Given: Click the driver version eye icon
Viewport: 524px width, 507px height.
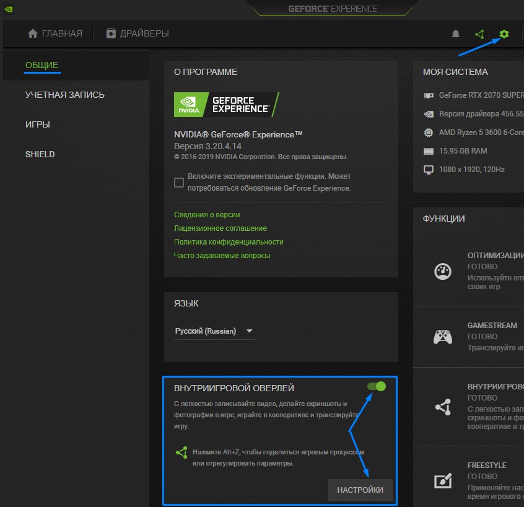Looking at the screenshot, I should point(429,115).
